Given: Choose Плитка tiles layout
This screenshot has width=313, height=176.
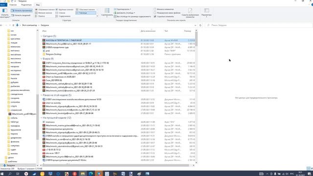Looking at the screenshot, I should tap(40, 16).
